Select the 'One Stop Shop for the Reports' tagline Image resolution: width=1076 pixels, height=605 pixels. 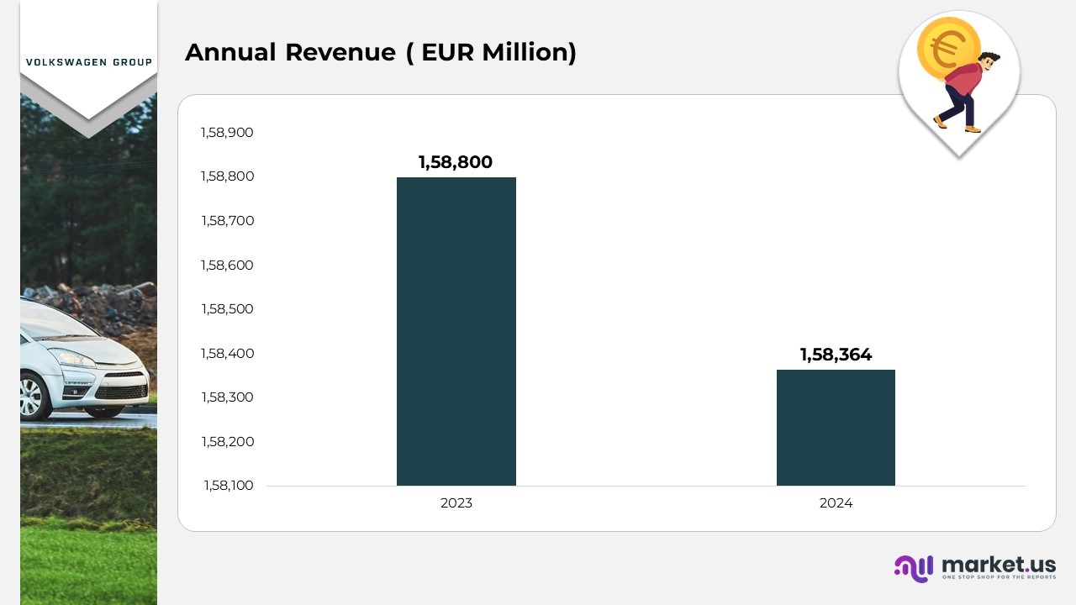tap(999, 578)
